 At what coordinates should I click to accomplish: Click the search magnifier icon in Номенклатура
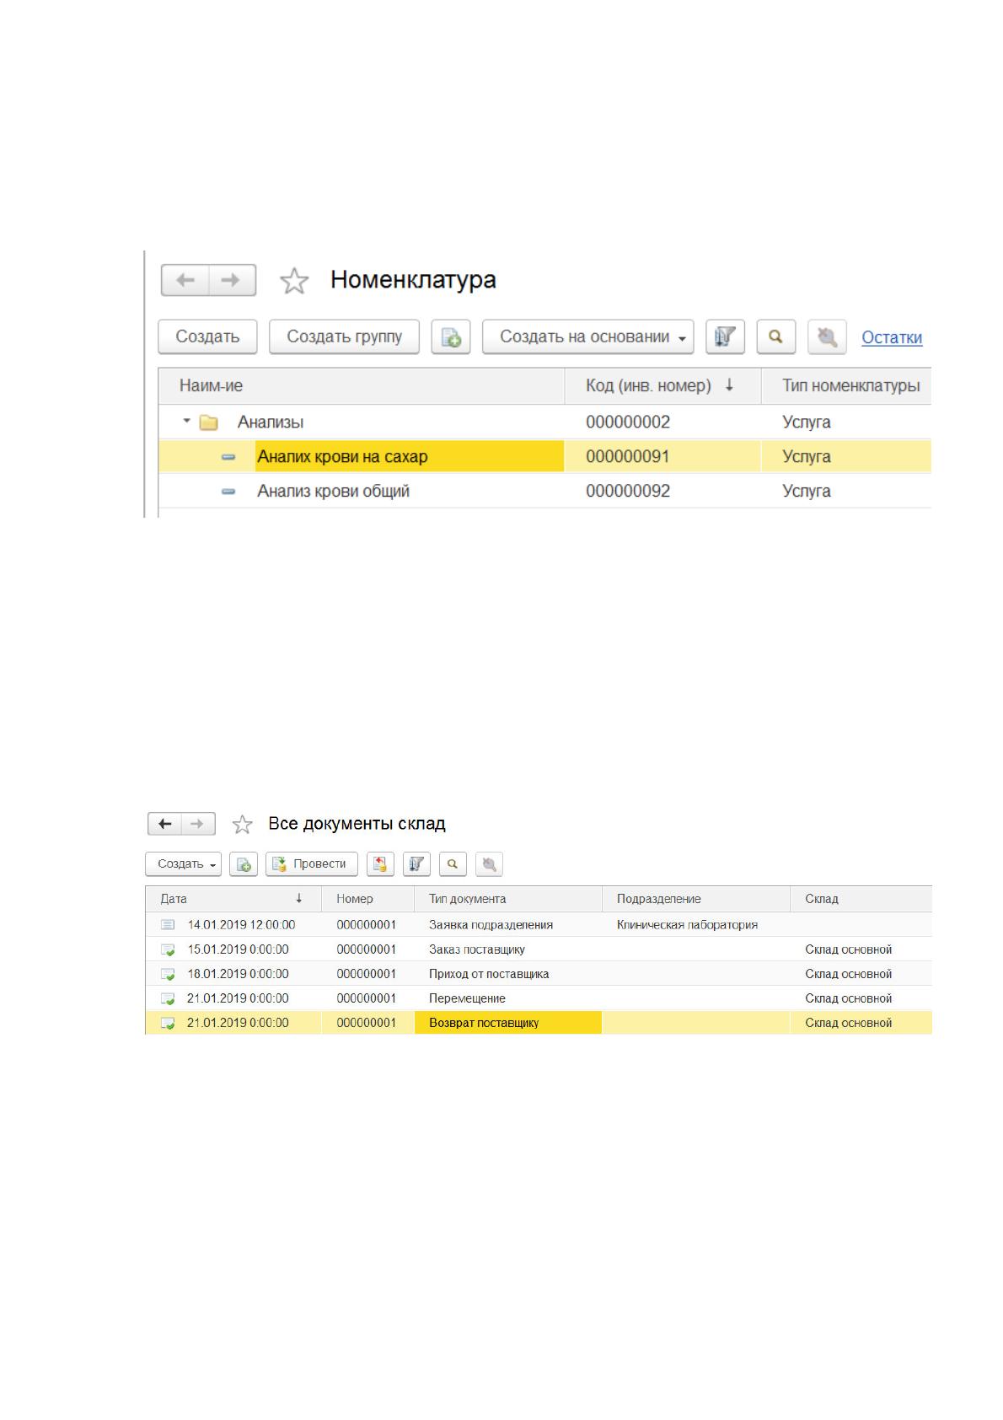coord(776,336)
